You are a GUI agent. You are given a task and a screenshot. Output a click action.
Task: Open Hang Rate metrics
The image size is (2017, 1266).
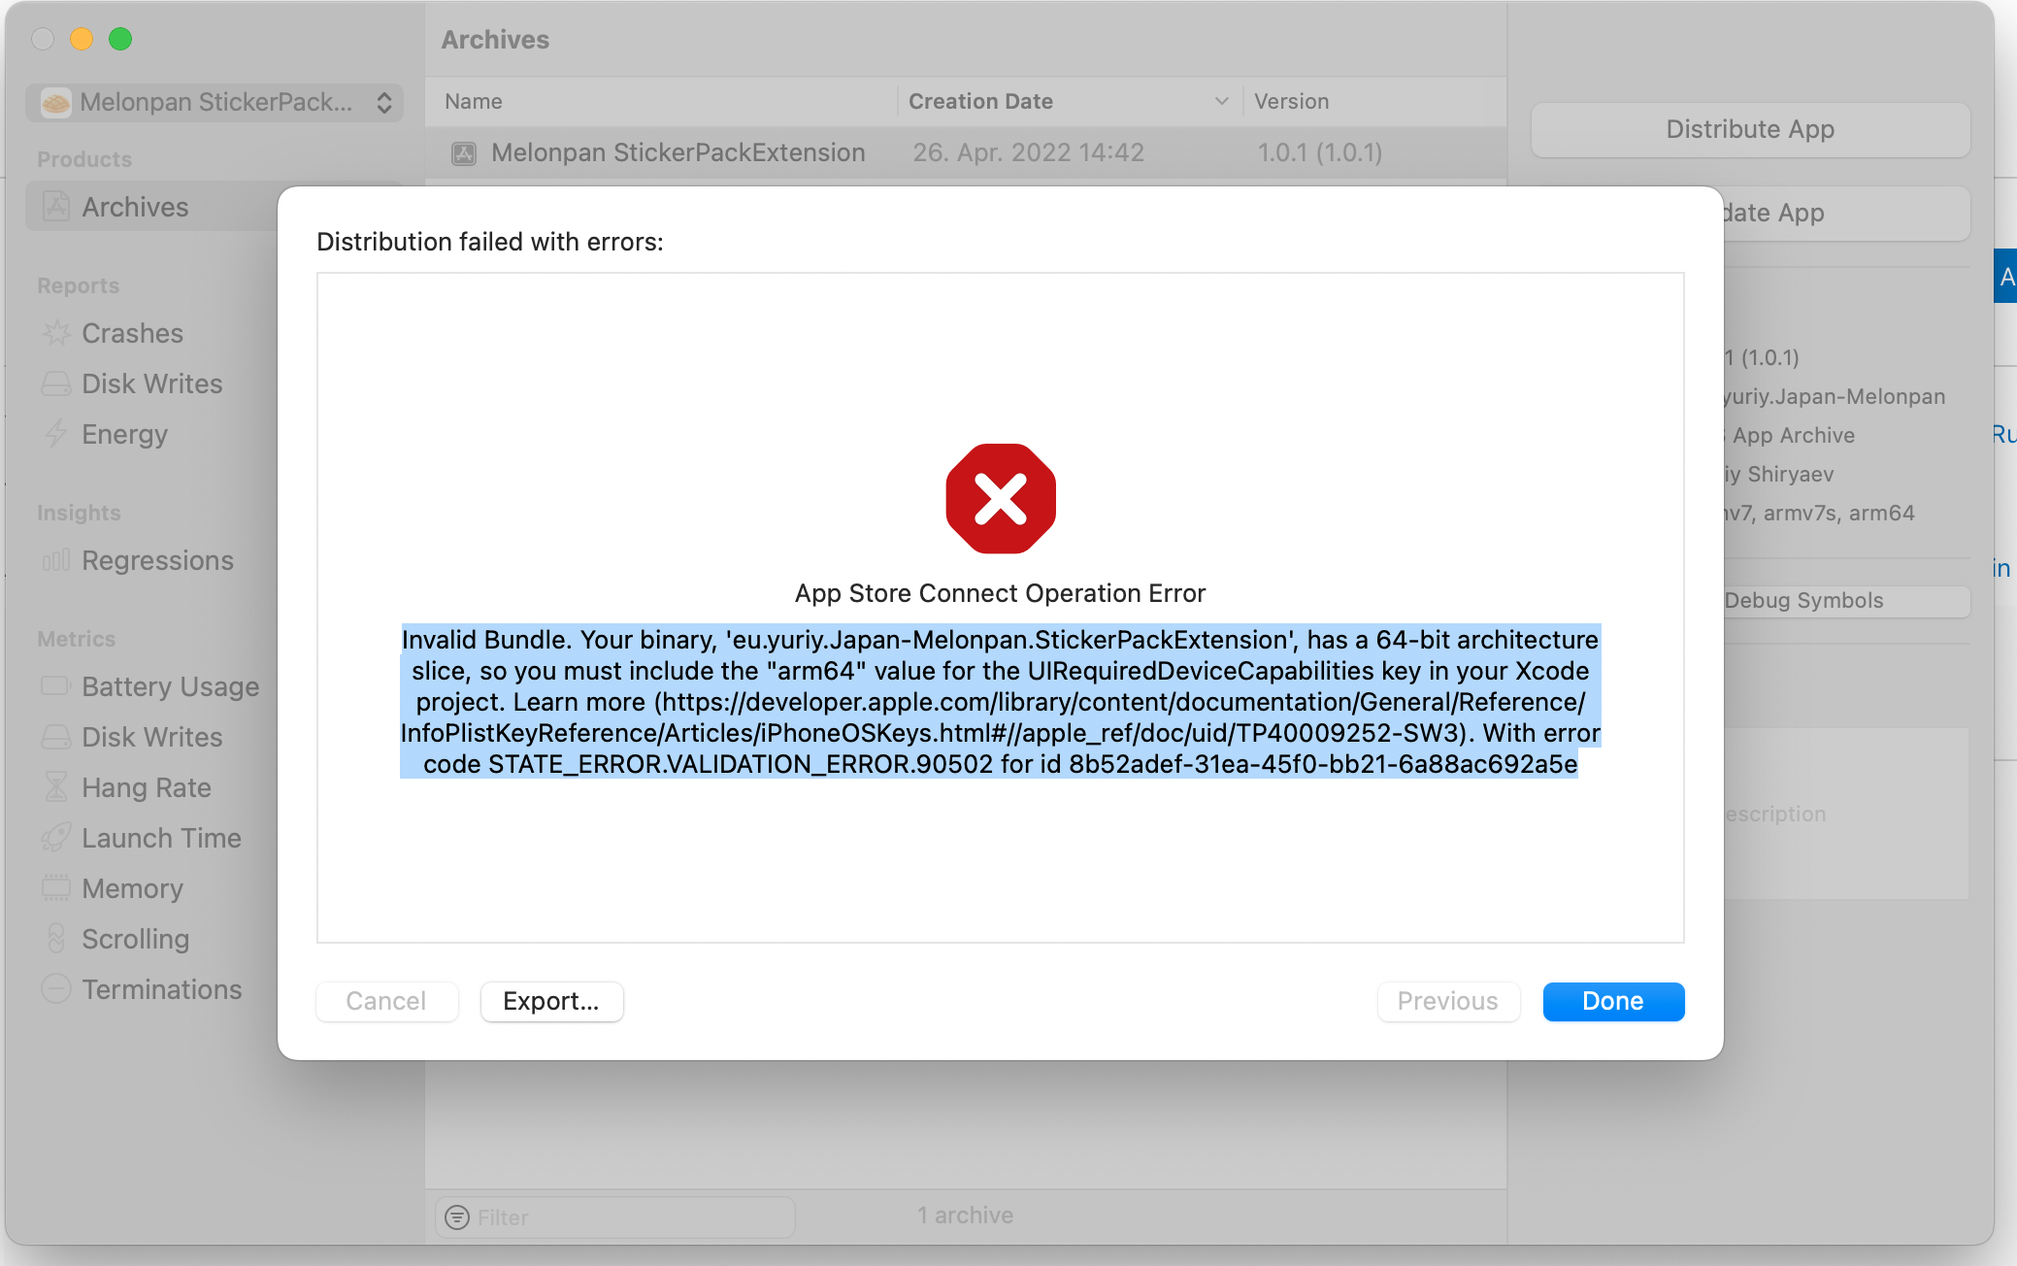(147, 787)
